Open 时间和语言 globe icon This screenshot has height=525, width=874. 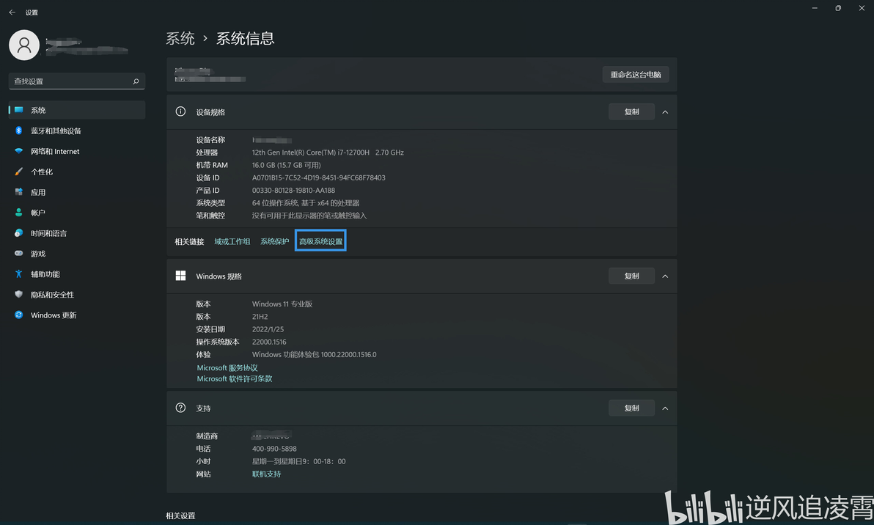tap(19, 233)
